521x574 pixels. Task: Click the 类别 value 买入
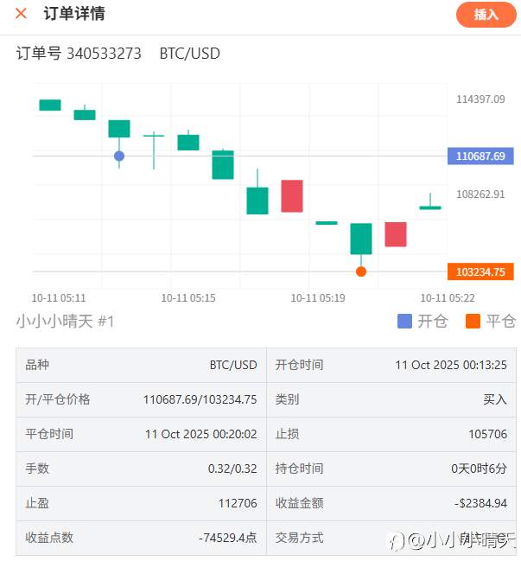(495, 399)
